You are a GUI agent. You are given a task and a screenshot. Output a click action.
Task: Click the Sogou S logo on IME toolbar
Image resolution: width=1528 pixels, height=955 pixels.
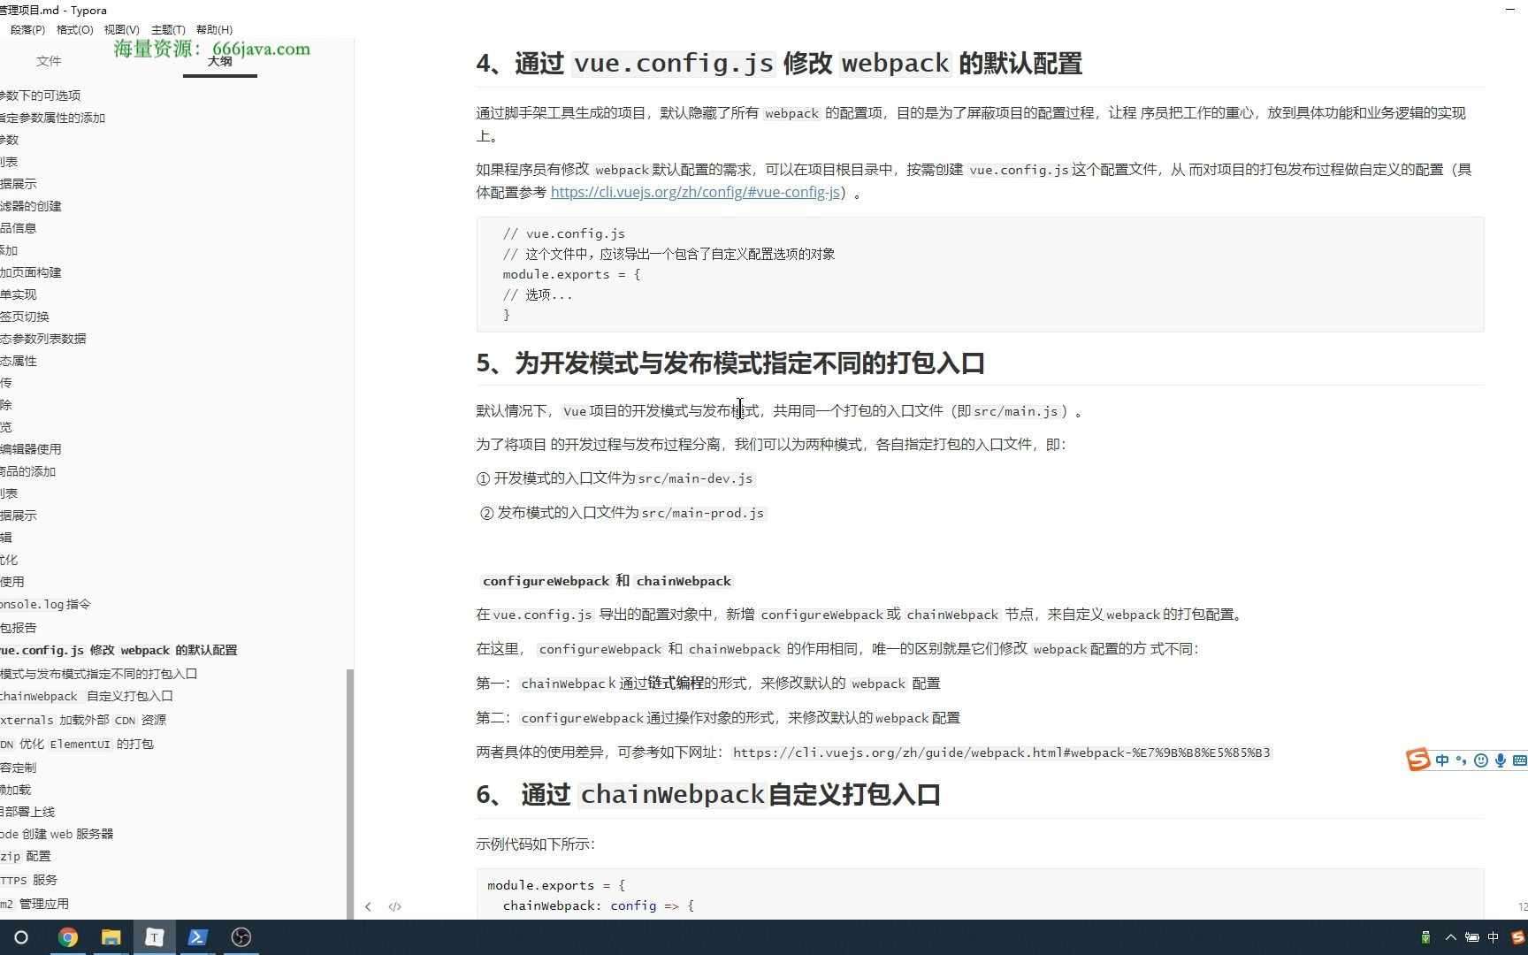(1418, 760)
